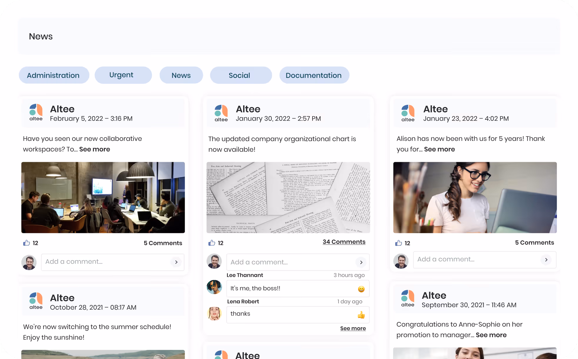The image size is (578, 359).
Task: Click Altee logo on February 5 post
Action: click(36, 112)
